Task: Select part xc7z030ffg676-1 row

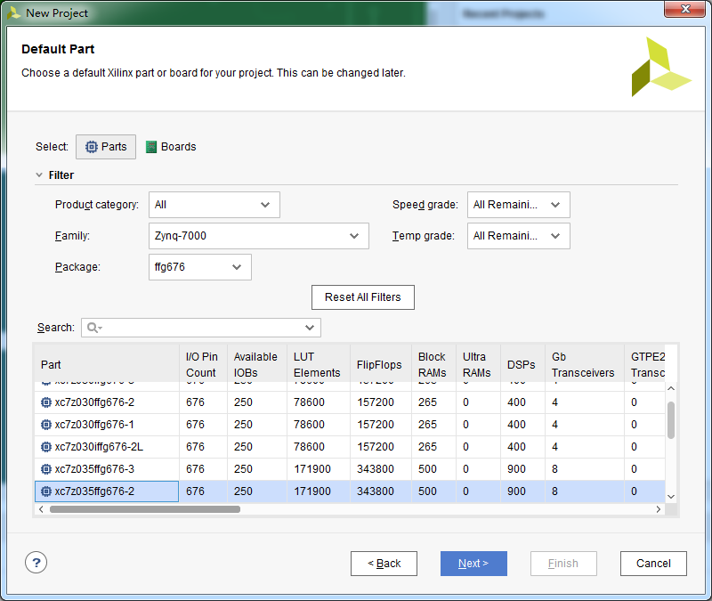Action: [350, 425]
